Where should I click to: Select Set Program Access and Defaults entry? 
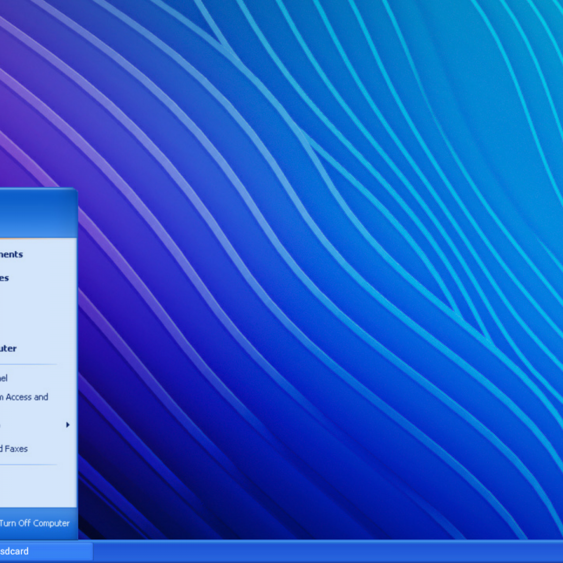point(23,397)
